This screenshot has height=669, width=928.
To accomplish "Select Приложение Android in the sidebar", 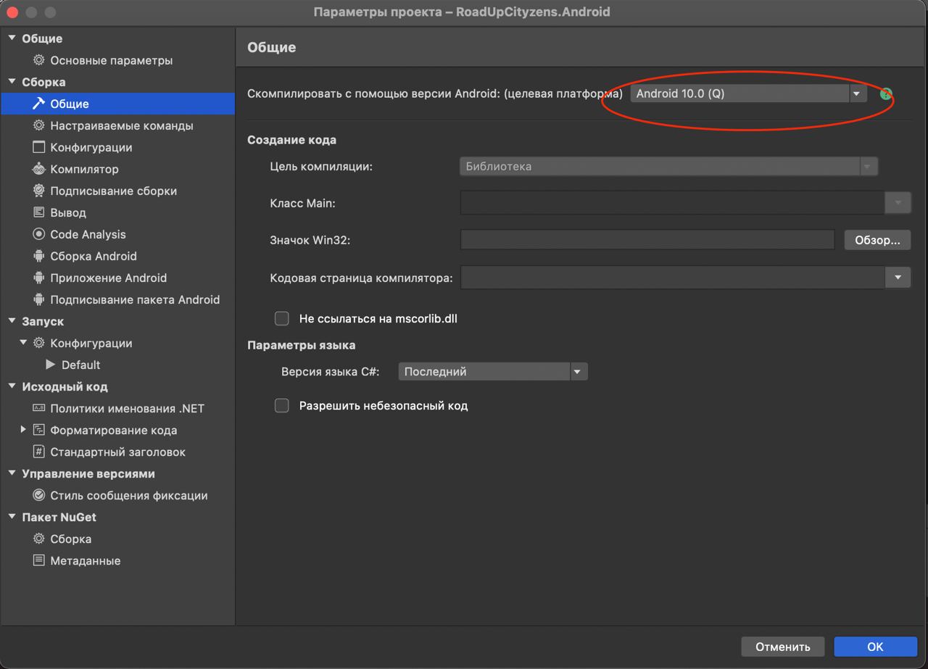I will pos(108,278).
